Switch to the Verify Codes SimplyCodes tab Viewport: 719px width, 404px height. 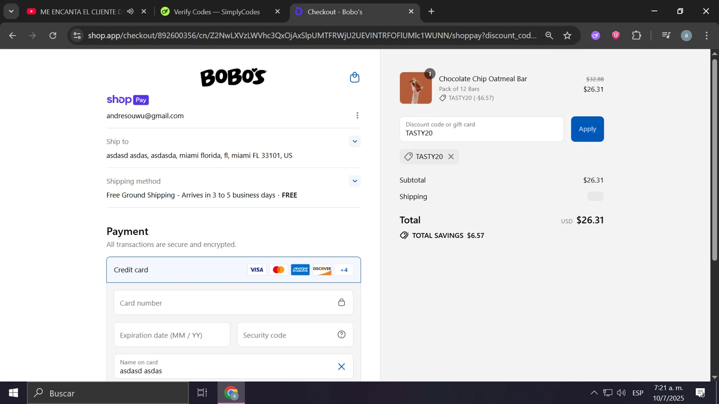pos(217,11)
